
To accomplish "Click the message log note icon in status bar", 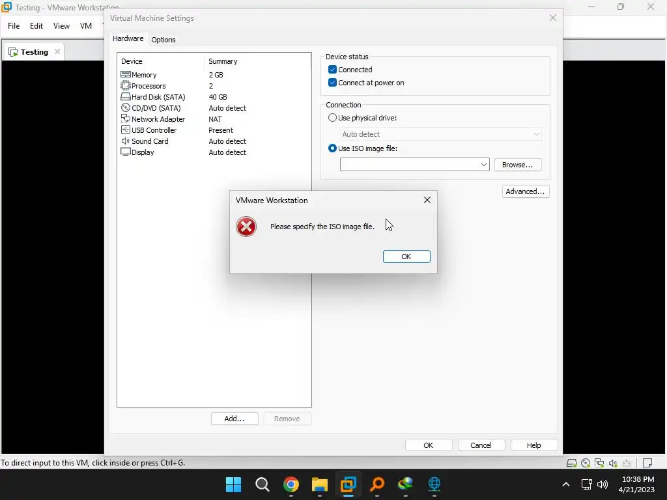I will (x=647, y=463).
